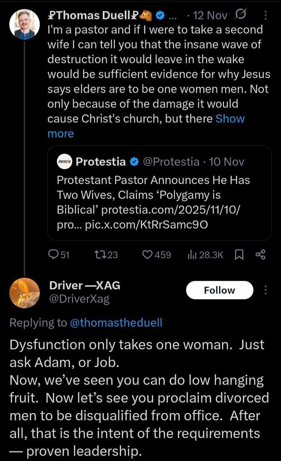
Task: Open the three-dot menu on the top tweet
Action: (266, 15)
